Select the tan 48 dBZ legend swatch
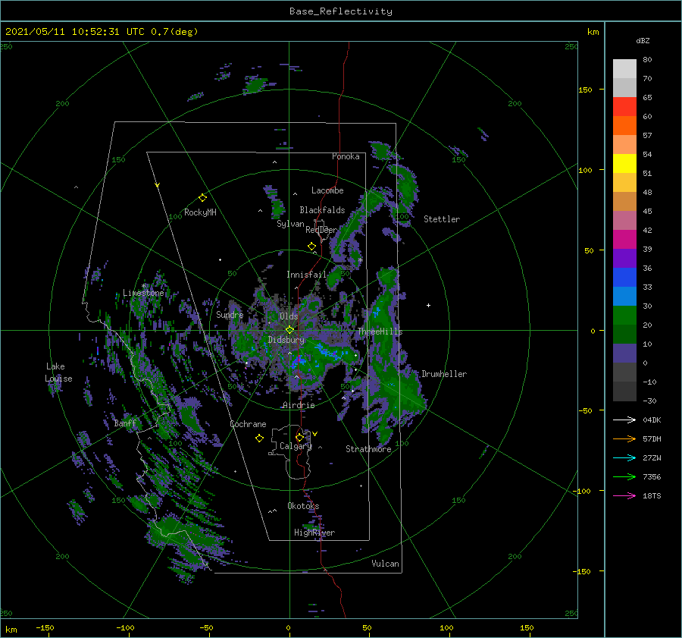 [x=624, y=202]
